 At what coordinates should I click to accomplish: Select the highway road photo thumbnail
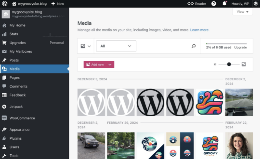pyautogui.click(x=239, y=103)
